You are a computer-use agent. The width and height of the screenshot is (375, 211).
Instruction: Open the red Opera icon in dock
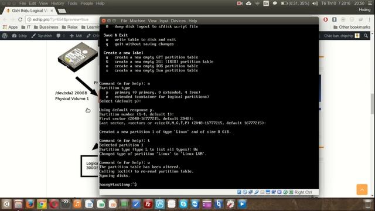tap(53, 205)
